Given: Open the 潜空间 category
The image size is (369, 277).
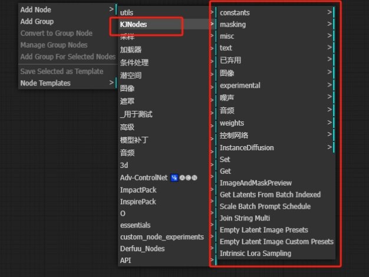Looking at the screenshot, I should [167, 75].
